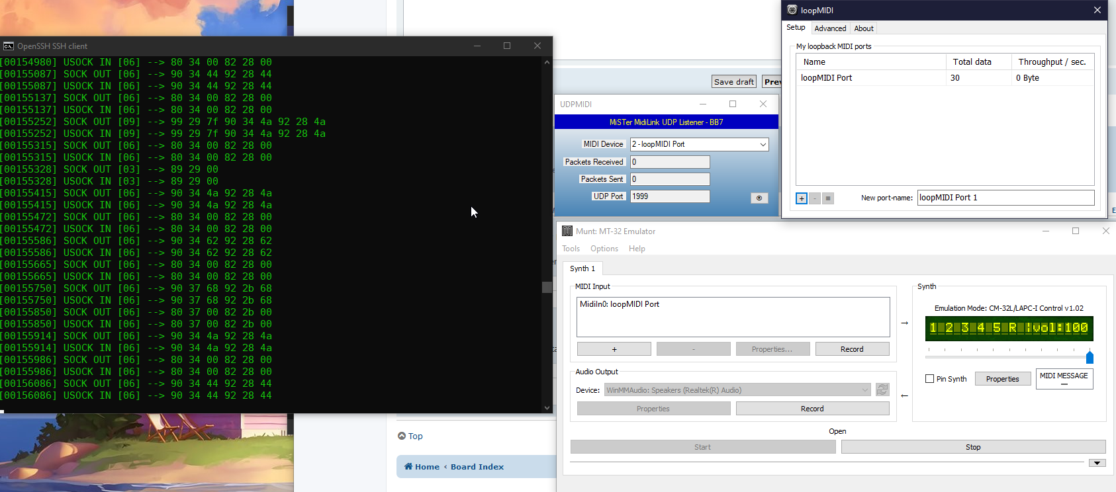Click the Munt Stop button
Image resolution: width=1116 pixels, height=492 pixels.
pos(973,447)
